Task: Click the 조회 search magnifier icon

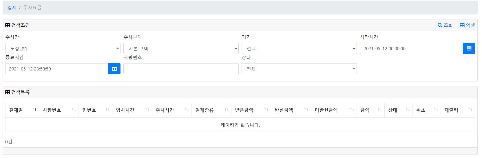Action: (440, 25)
